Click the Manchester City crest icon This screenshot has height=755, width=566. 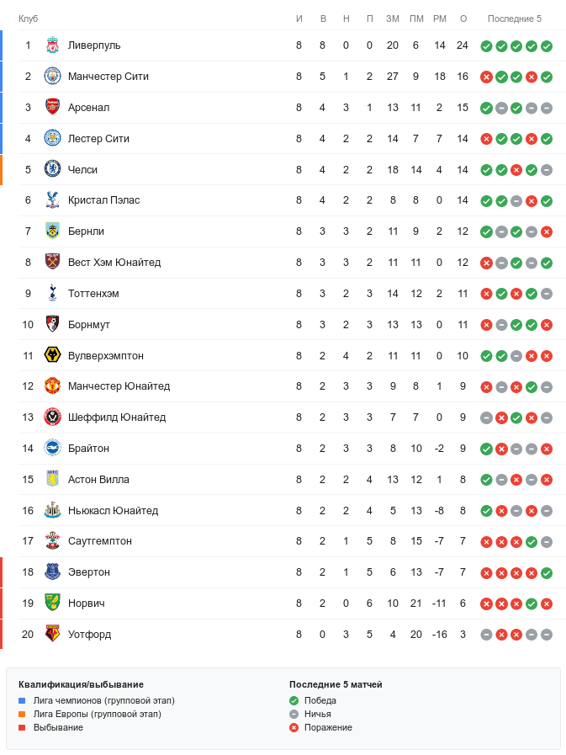[52, 77]
